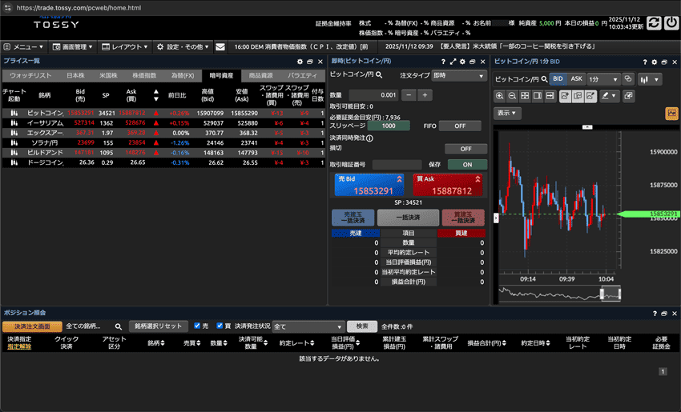Open the mail envelope icon in toolbar
The image size is (681, 412).
(x=220, y=47)
